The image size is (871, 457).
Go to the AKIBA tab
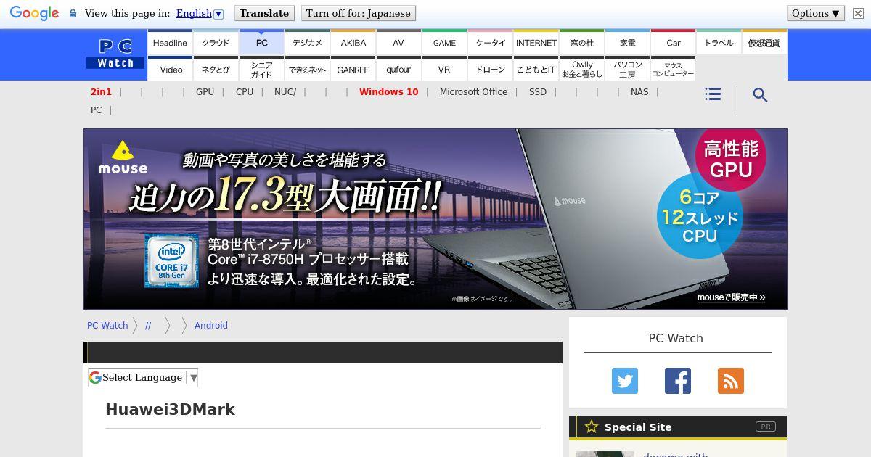[x=353, y=42]
